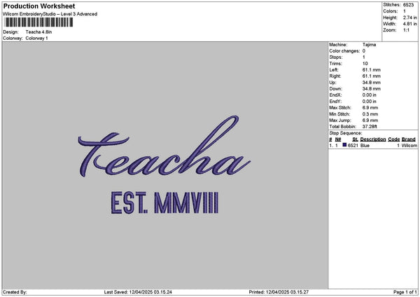Click the 'Description' column header

click(x=373, y=139)
